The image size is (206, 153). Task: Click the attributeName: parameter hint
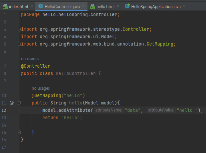(x=109, y=110)
